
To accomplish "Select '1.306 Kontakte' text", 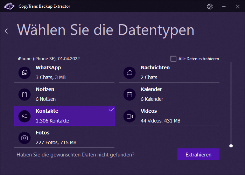I will pos(52,121).
